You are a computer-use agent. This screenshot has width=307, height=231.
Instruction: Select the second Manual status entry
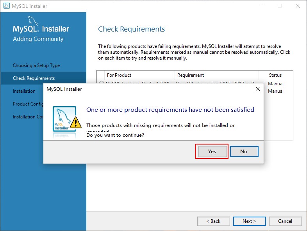click(276, 91)
